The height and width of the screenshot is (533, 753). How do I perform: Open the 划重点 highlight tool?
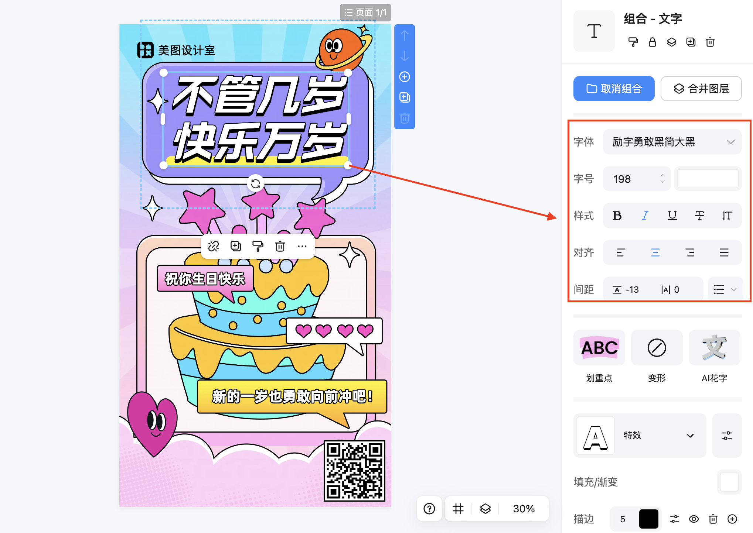click(x=599, y=347)
